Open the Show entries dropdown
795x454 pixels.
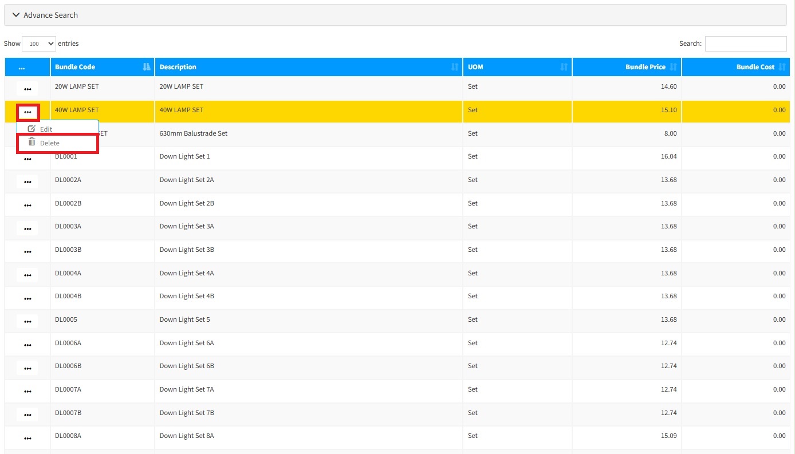[39, 44]
